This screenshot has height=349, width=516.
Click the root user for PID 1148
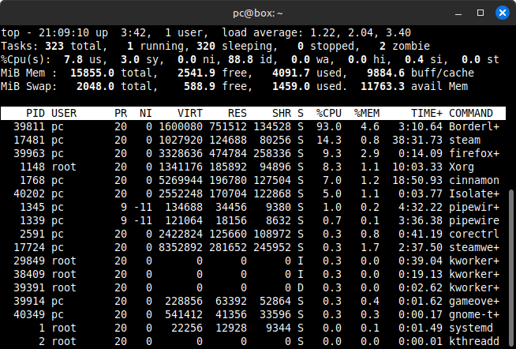pyautogui.click(x=64, y=167)
